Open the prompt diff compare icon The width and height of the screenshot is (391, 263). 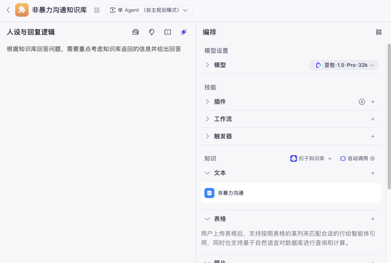click(167, 32)
